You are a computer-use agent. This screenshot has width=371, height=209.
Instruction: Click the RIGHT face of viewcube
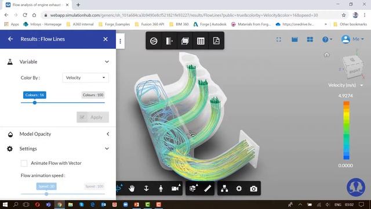tap(354, 71)
